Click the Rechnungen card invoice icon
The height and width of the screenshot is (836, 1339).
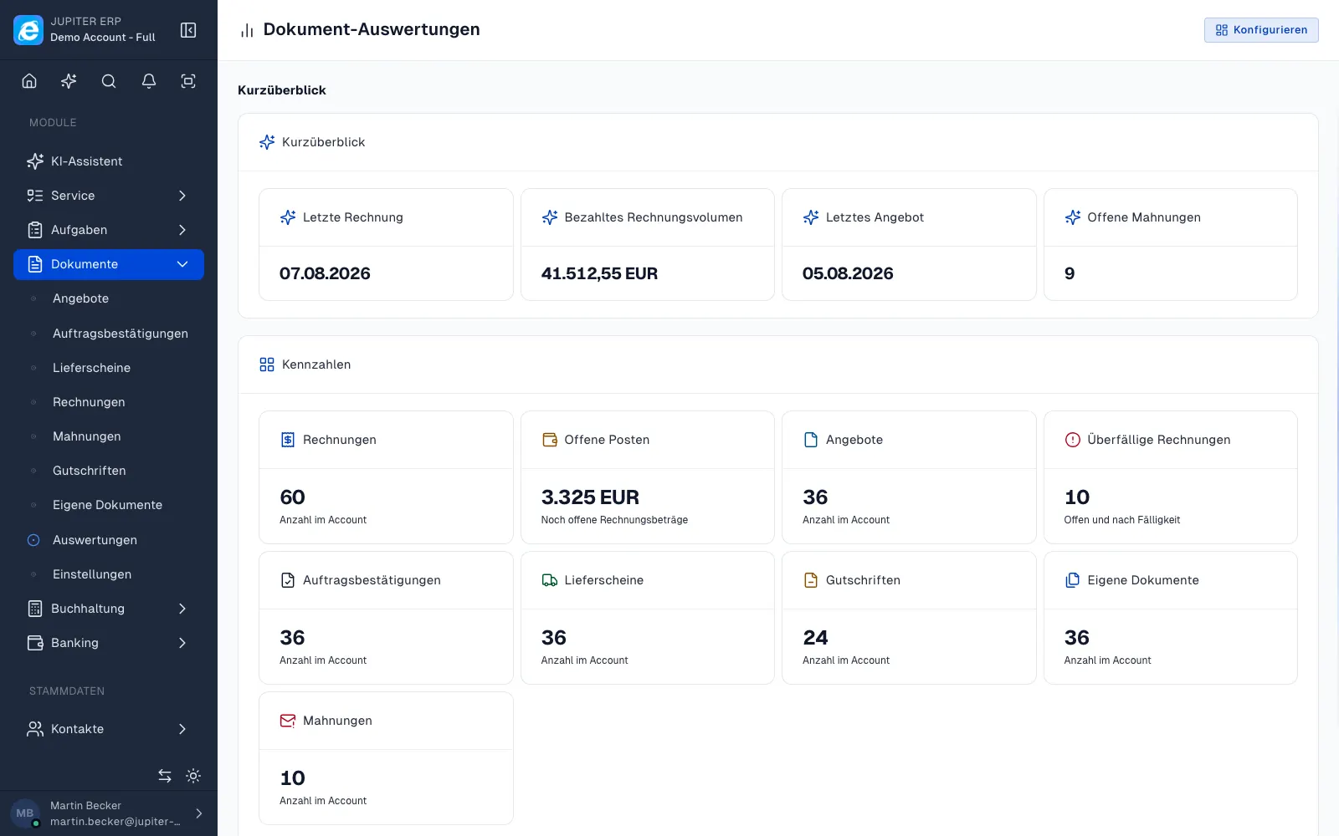(288, 440)
